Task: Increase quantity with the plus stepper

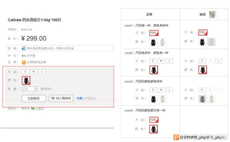Action: coord(36,89)
